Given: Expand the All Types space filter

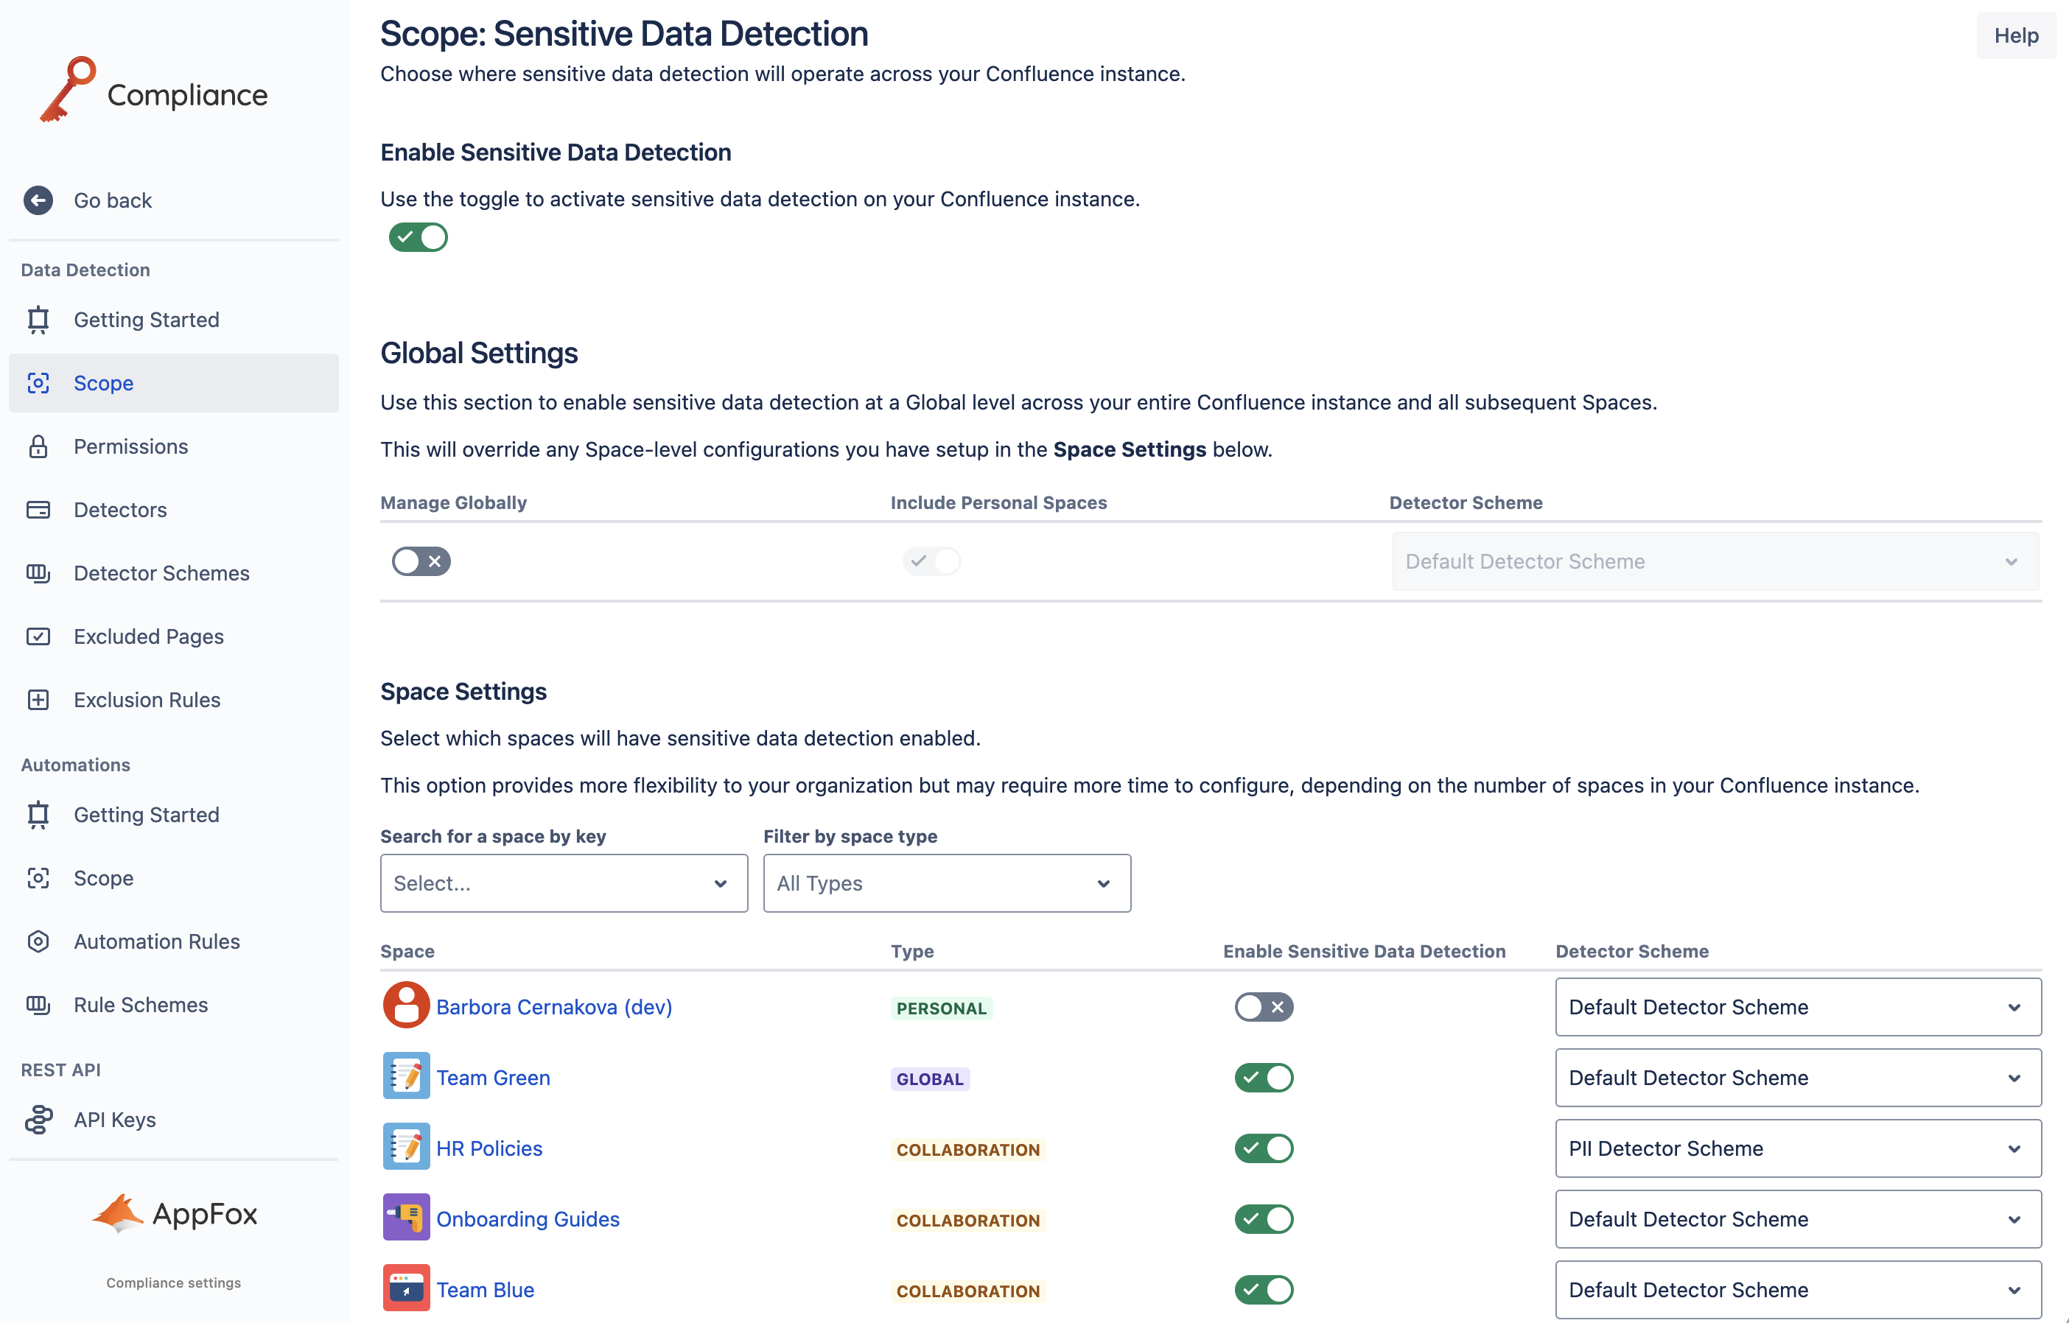Looking at the screenshot, I should pyautogui.click(x=946, y=883).
